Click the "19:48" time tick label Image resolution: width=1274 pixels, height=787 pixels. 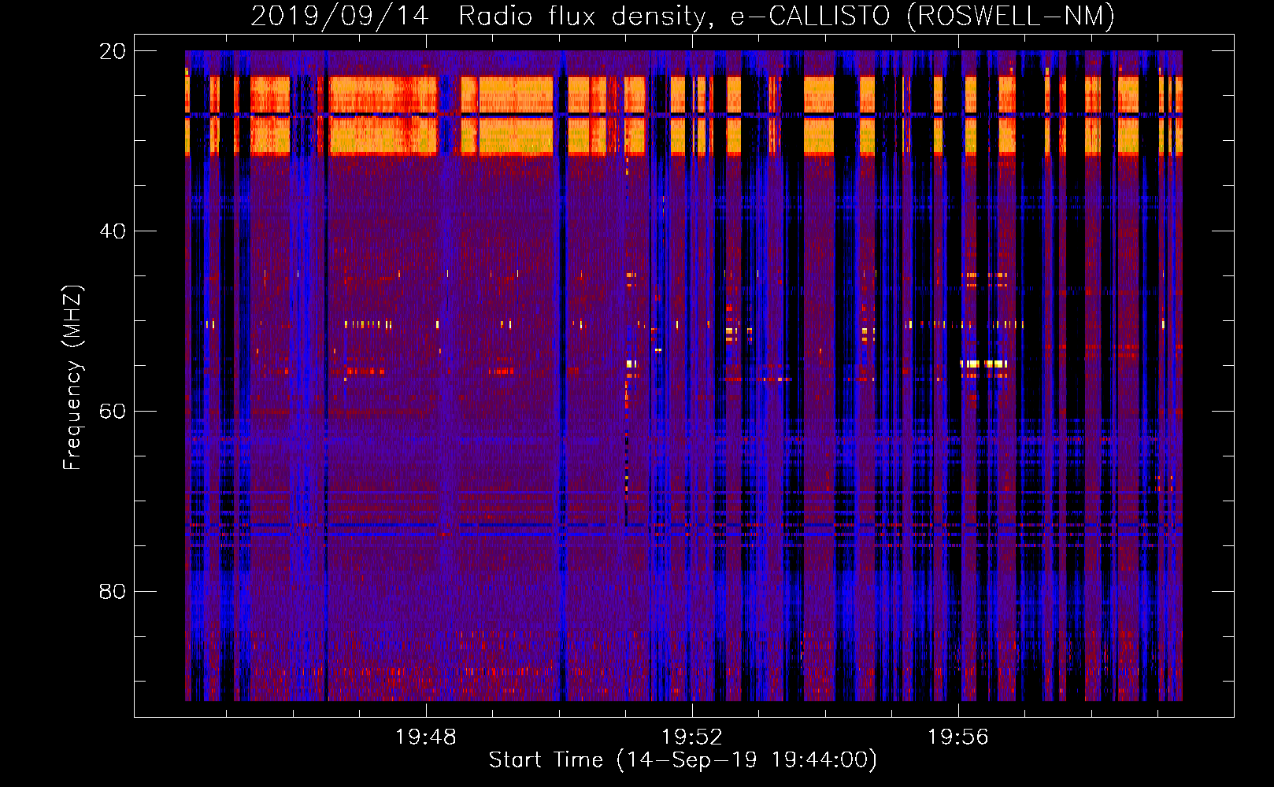pos(425,737)
